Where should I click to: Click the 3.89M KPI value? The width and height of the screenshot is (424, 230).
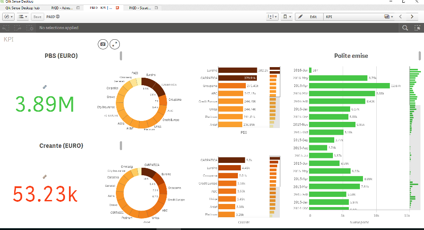[45, 105]
